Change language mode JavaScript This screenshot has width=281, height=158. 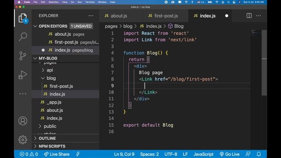coord(203,154)
